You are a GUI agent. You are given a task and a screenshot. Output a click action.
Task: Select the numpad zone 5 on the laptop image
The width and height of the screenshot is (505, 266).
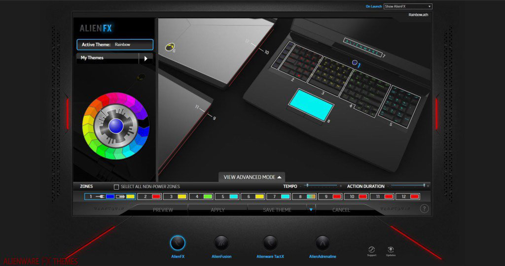point(399,106)
